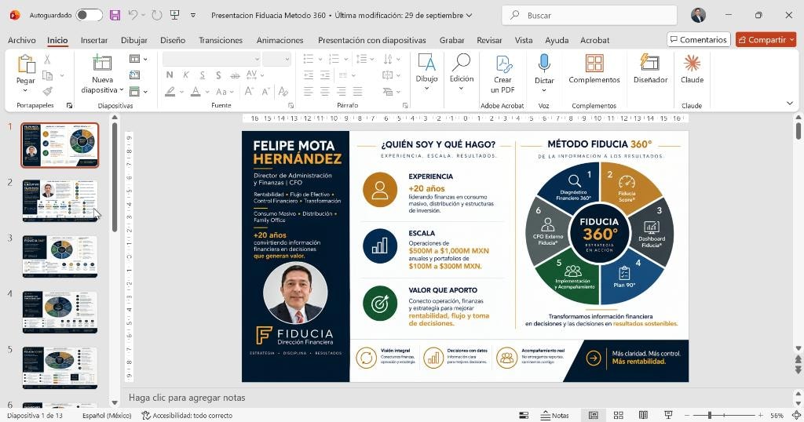
Task: Start presentation from beginning icon in title bar
Action: point(175,16)
